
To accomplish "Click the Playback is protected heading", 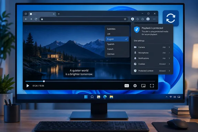I will [x=152, y=28].
